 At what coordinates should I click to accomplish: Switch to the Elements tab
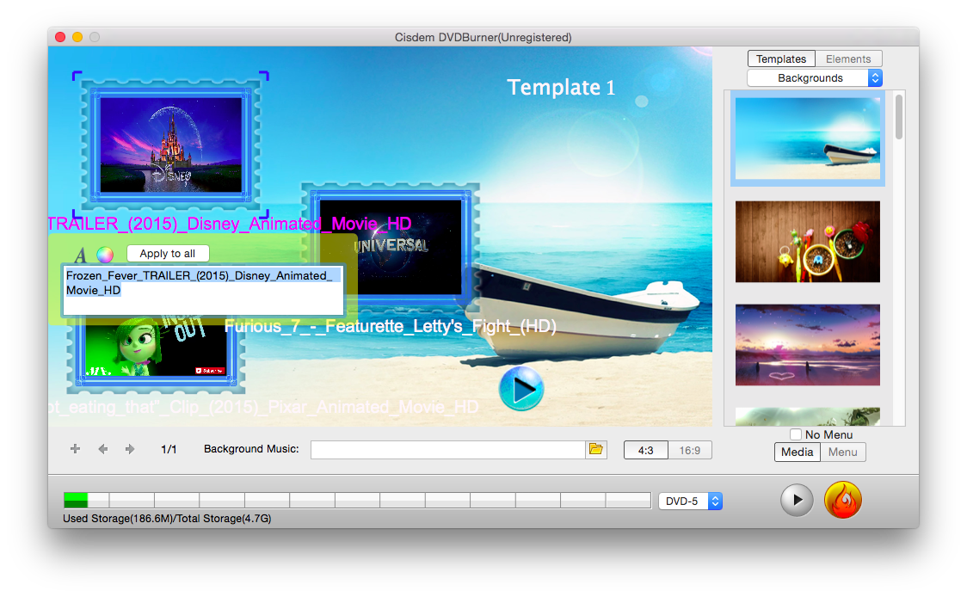pyautogui.click(x=848, y=58)
